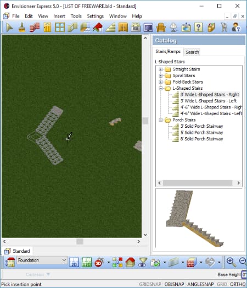Open the Insert menu

(59, 16)
